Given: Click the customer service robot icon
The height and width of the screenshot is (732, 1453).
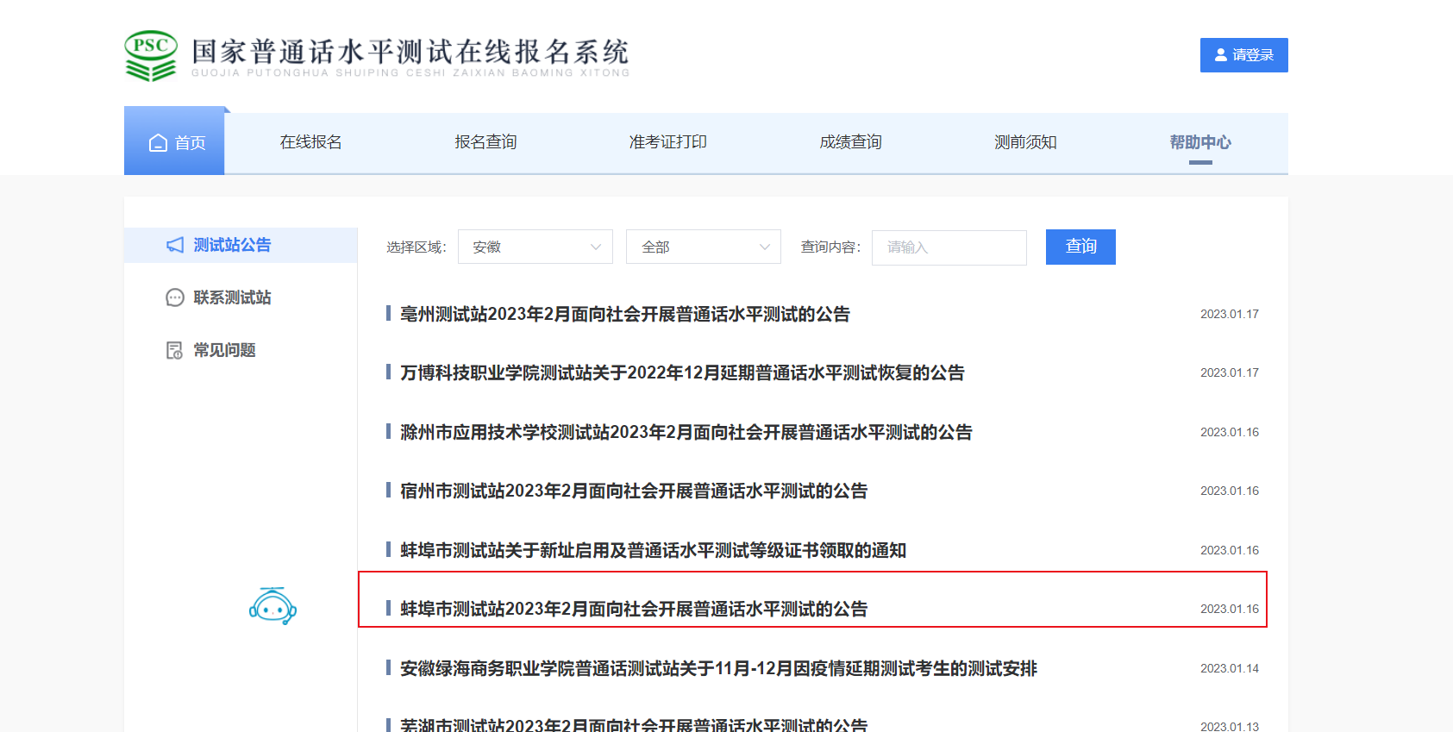Looking at the screenshot, I should [272, 607].
